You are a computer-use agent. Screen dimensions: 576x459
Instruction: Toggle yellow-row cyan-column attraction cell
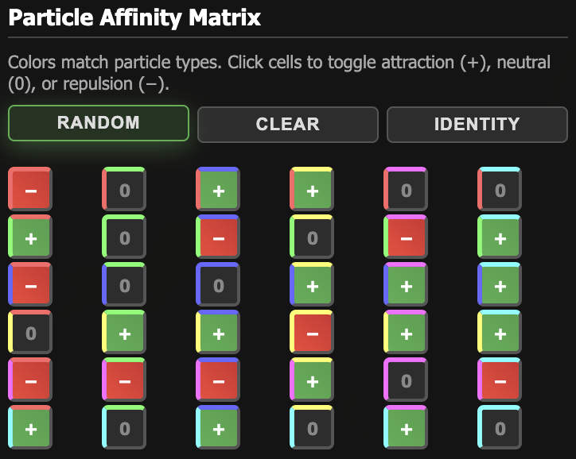click(500, 333)
